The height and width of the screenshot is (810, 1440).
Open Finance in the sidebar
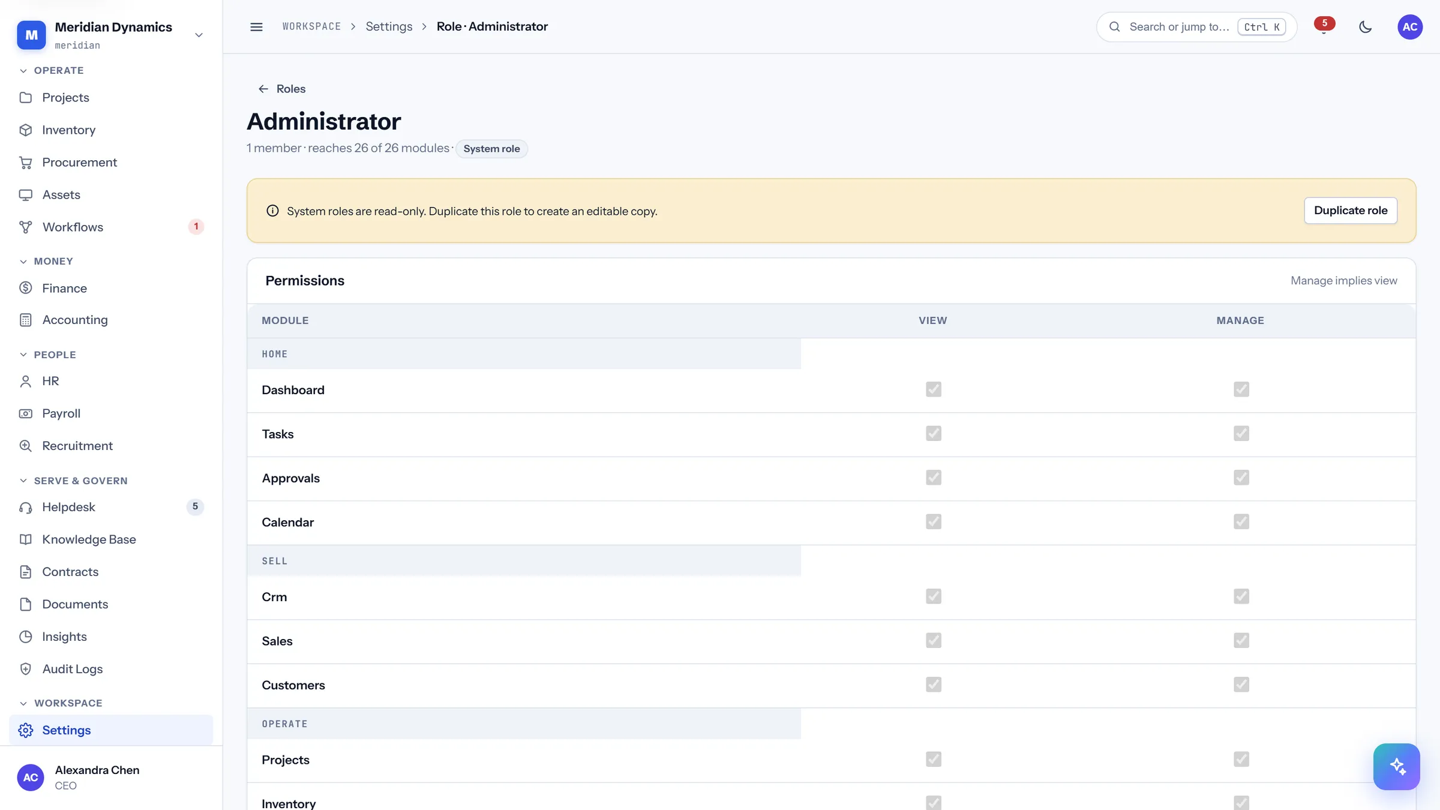coord(111,288)
